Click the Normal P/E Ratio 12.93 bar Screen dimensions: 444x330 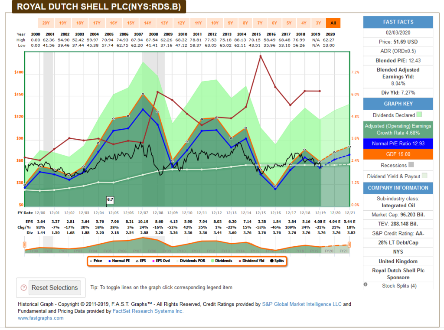(x=398, y=144)
